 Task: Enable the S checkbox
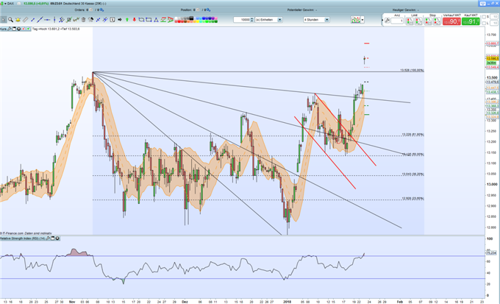(484, 17)
